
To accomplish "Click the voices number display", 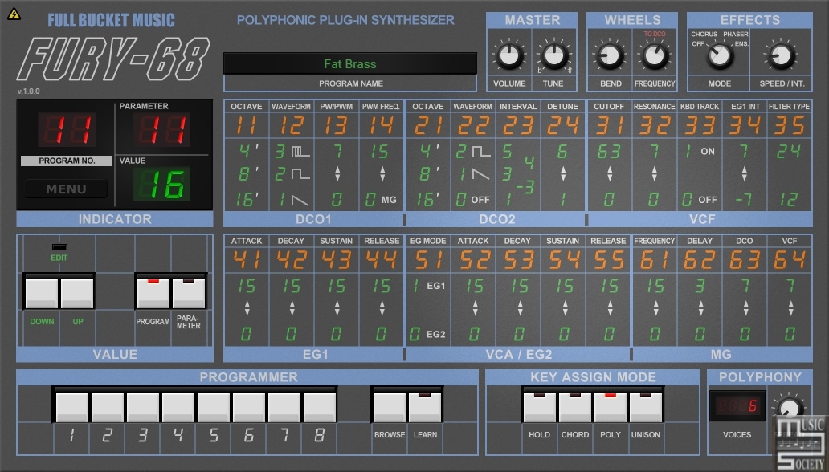I will (x=737, y=406).
